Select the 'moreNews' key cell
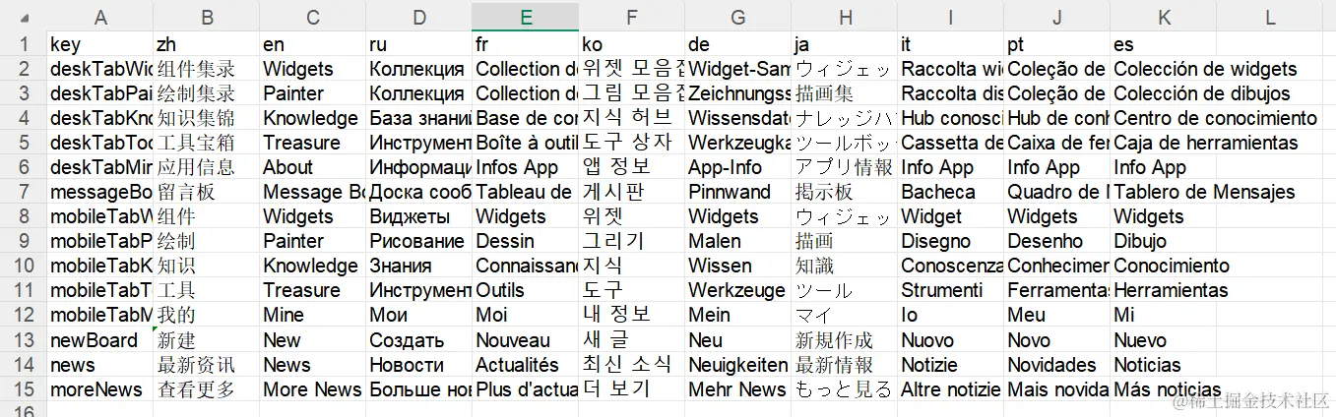 click(x=99, y=389)
